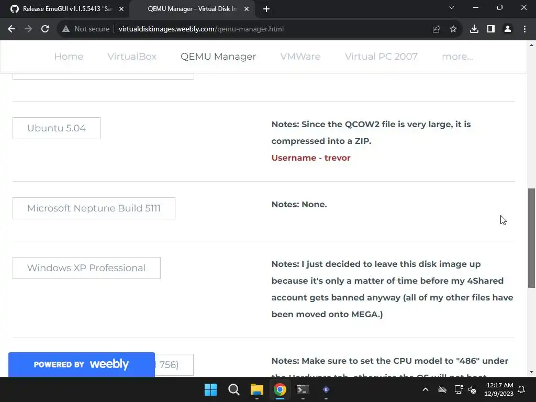Open the Chrome downloads icon
Viewport: 536px width, 402px height.
pyautogui.click(x=474, y=29)
